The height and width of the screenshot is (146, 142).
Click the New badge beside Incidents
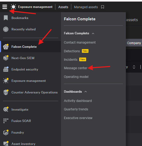point(83,59)
